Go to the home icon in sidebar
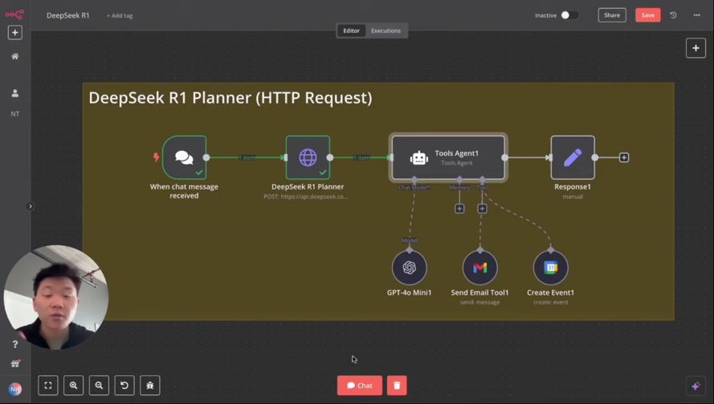 [x=15, y=56]
